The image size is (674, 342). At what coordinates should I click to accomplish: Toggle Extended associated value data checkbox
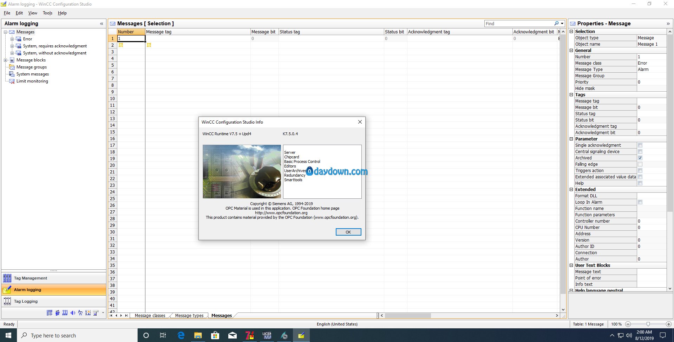640,177
